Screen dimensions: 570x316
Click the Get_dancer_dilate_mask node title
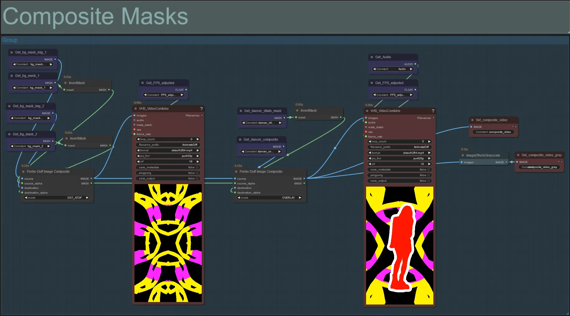pos(263,111)
